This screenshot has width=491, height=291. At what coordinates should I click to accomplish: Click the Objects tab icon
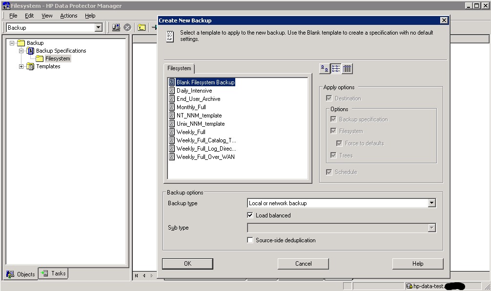(10, 274)
